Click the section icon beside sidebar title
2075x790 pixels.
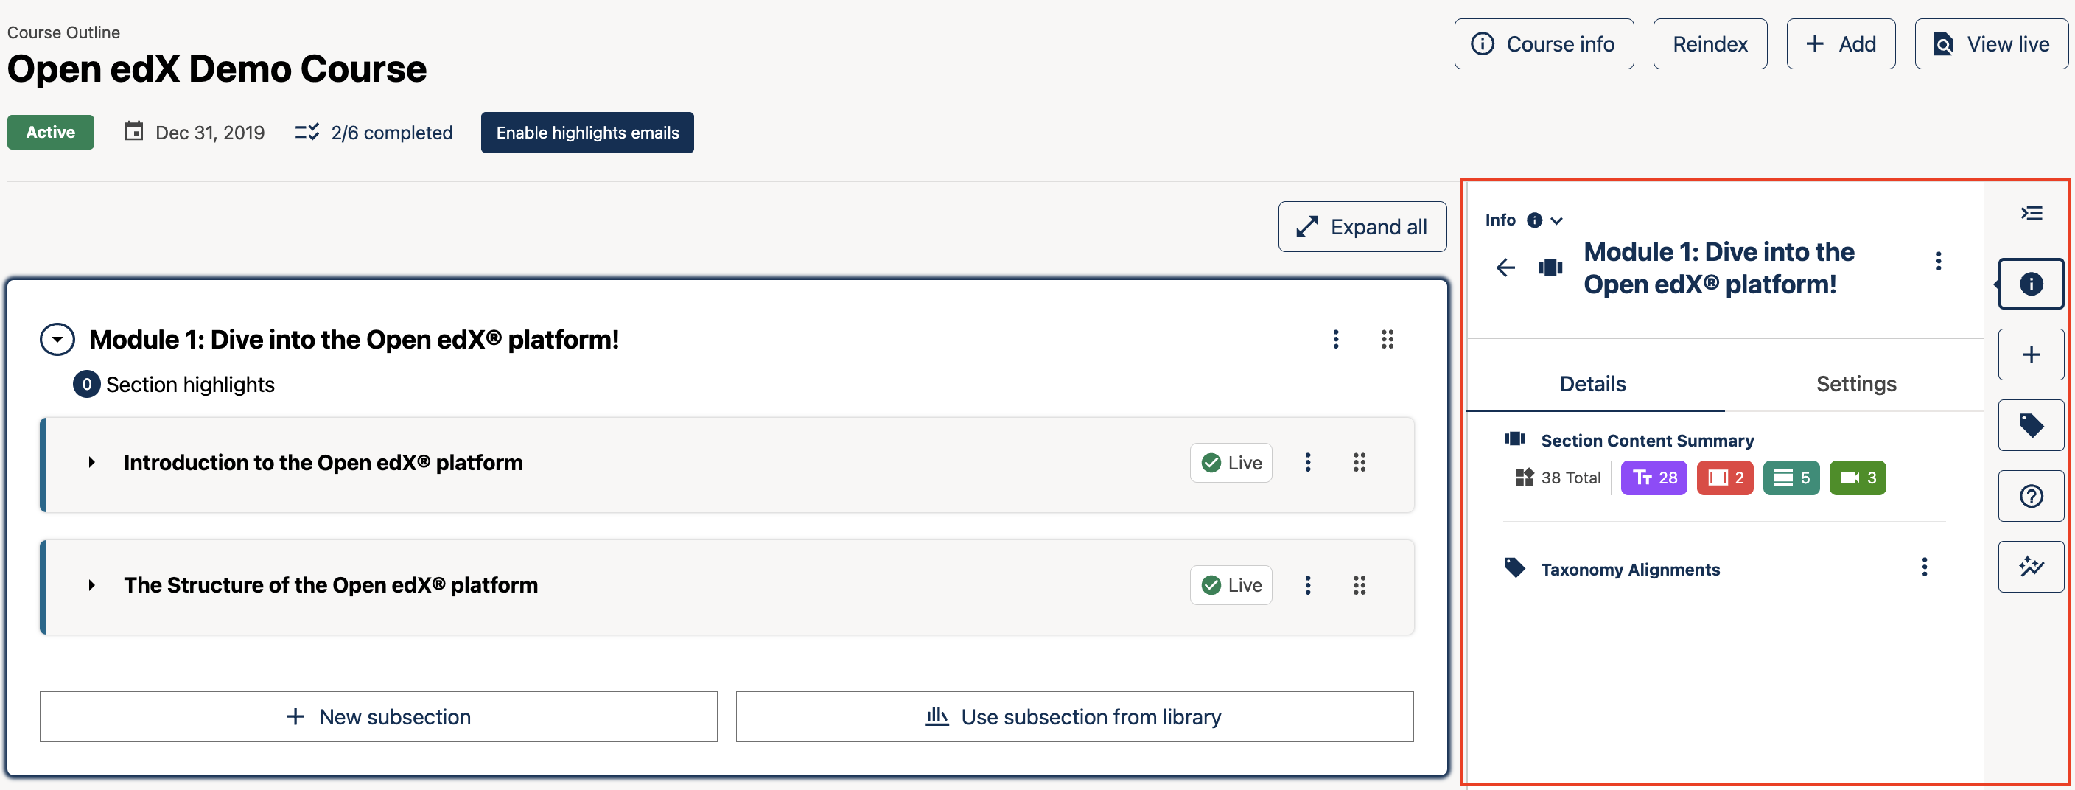[1550, 268]
